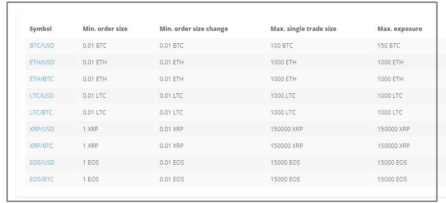Click the Min. order size header
The height and width of the screenshot is (203, 446).
(x=105, y=29)
